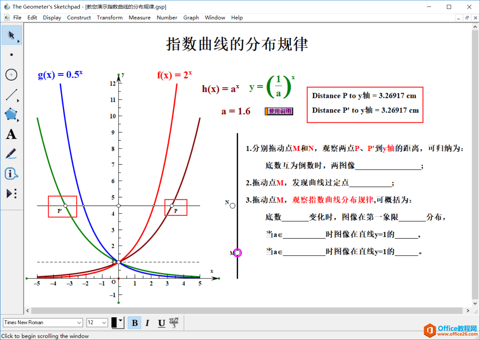Click the Distance P' to y轴 measurement

coord(365,110)
